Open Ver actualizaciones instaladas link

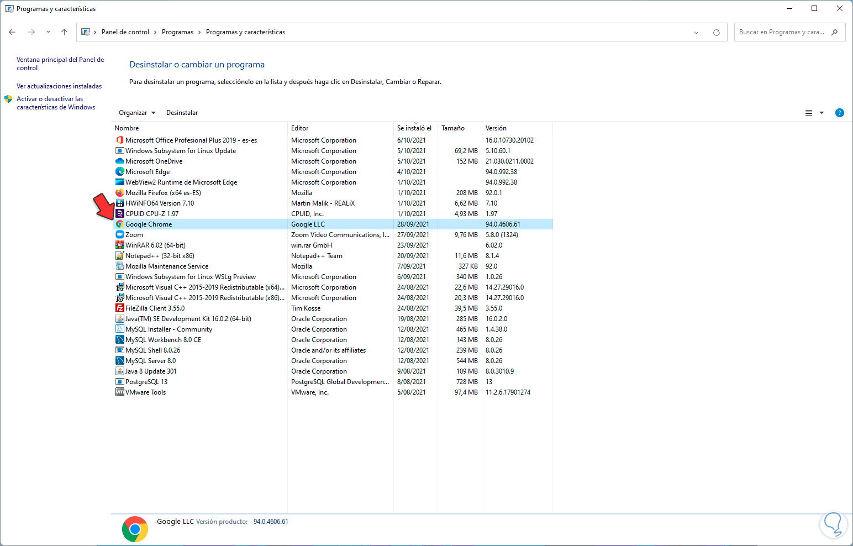pos(59,86)
